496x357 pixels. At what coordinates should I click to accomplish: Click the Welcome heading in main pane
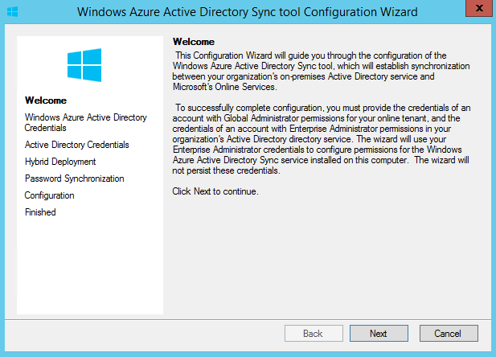pos(194,42)
